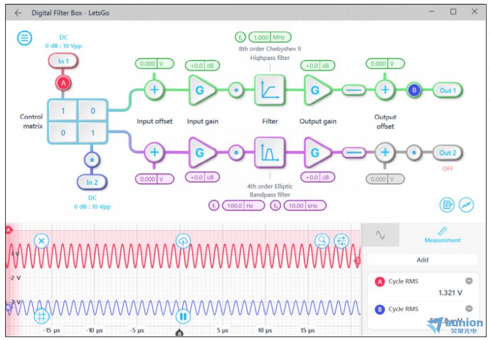The width and height of the screenshot is (490, 340).
Task: Edit channel 2 output offset 0.000 V
Action: click(385, 179)
